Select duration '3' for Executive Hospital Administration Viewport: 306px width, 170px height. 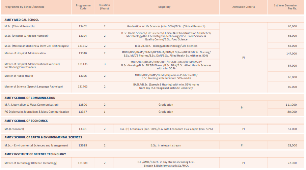(x=105, y=64)
